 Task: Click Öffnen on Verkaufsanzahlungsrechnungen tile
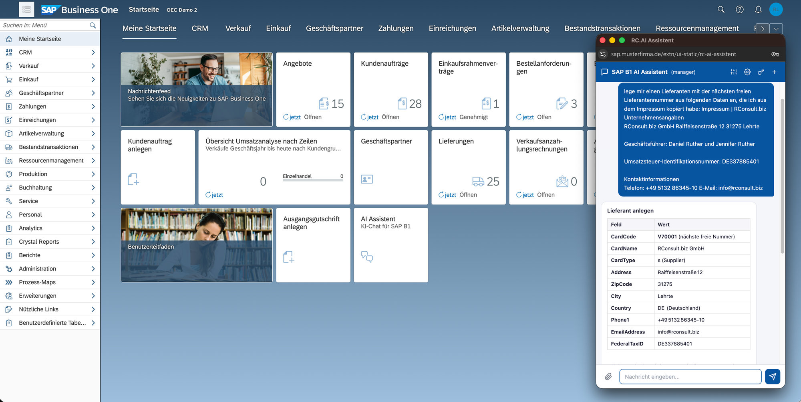(546, 195)
